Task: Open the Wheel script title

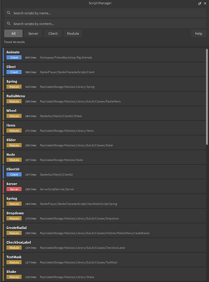Action: (x=11, y=111)
